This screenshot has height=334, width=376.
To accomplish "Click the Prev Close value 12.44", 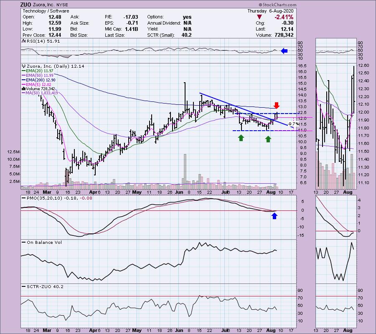I will [55, 35].
